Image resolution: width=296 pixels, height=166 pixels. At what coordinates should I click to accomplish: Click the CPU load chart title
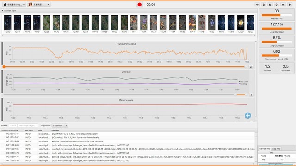[x=126, y=72]
